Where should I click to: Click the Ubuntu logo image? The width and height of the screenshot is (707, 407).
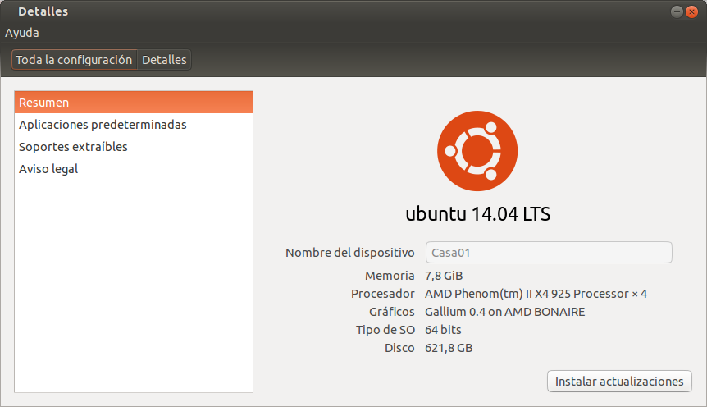click(477, 151)
